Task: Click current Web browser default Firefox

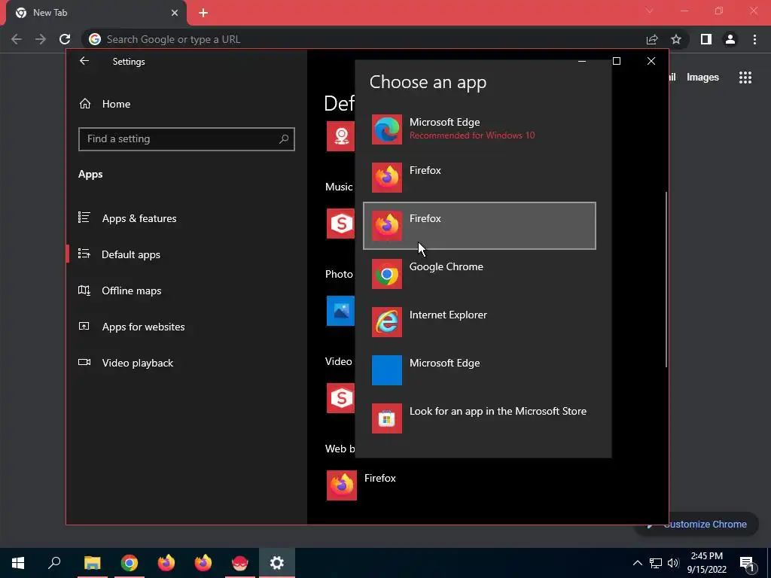Action: point(361,485)
